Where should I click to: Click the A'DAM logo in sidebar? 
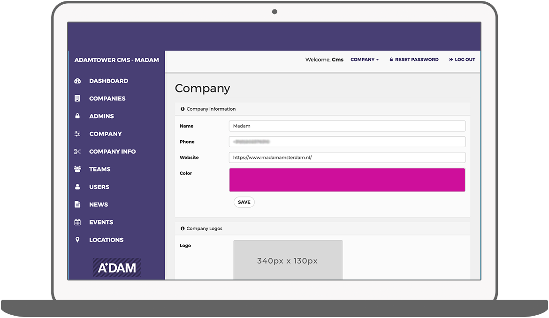pos(116,268)
